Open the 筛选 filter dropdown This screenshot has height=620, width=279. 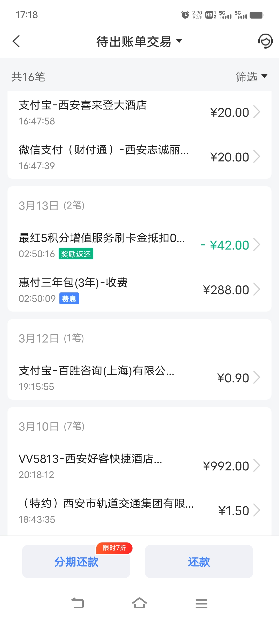pos(252,77)
